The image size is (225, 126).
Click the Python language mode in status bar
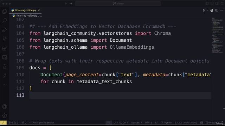[x=168, y=122]
